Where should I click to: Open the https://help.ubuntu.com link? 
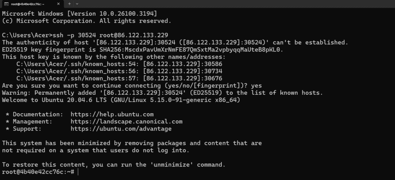(x=112, y=115)
